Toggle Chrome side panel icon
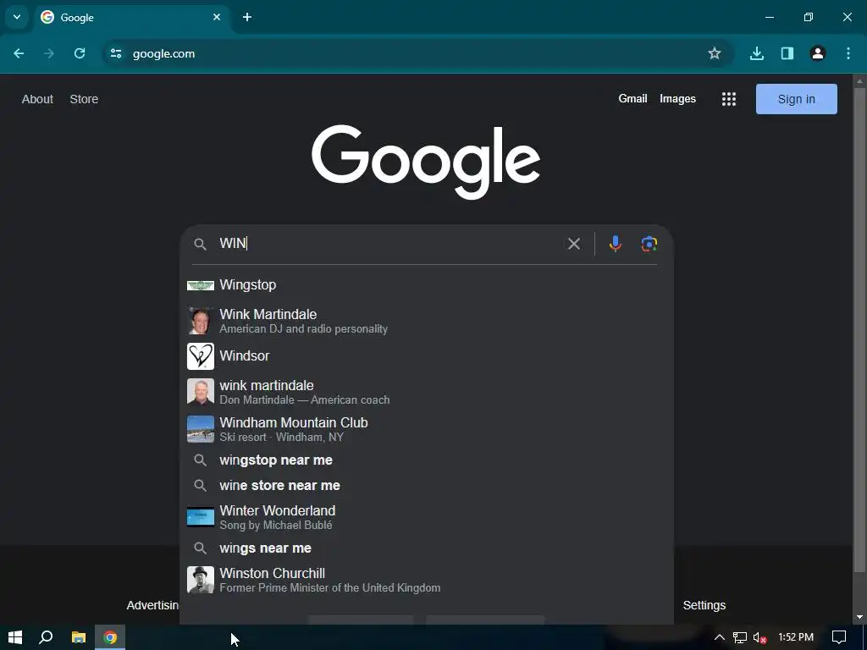 [x=787, y=53]
